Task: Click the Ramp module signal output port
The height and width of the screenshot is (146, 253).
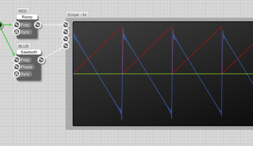Action: [38, 25]
